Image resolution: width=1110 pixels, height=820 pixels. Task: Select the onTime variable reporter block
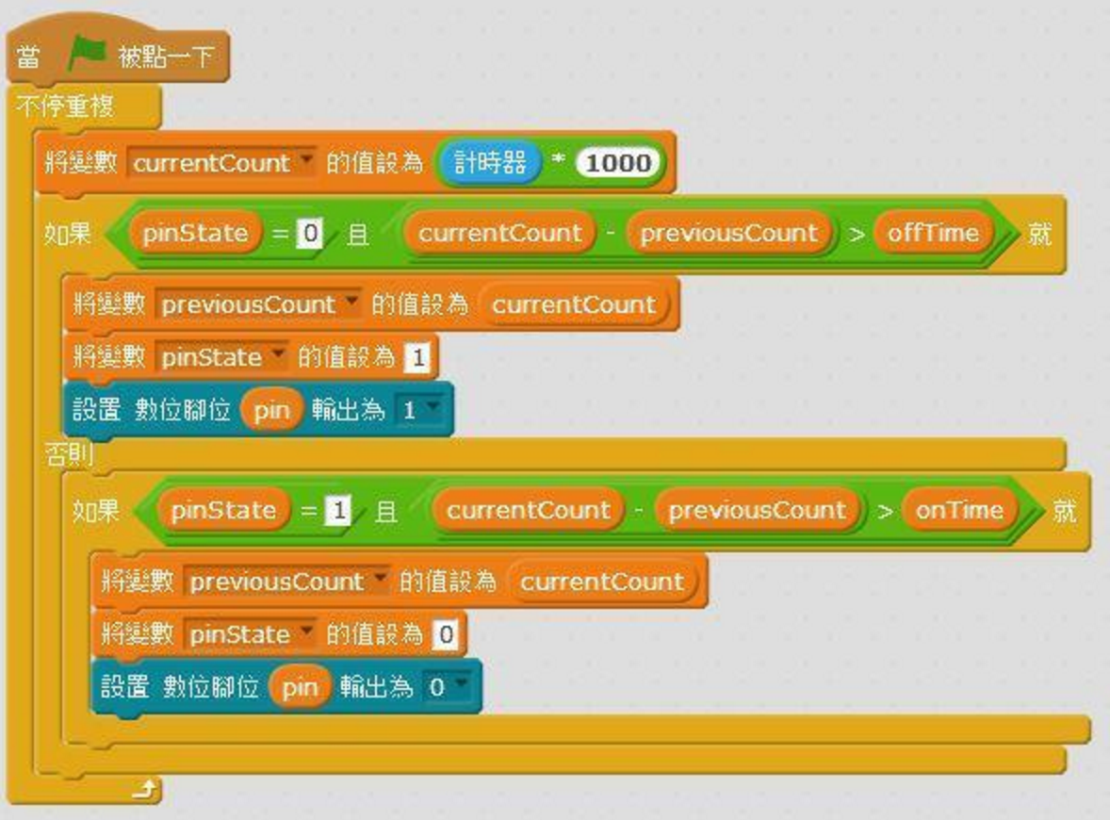tap(959, 510)
